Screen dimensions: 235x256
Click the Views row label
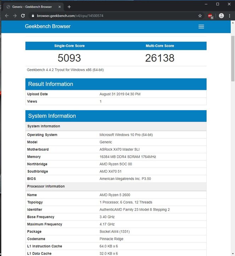[x=32, y=101]
